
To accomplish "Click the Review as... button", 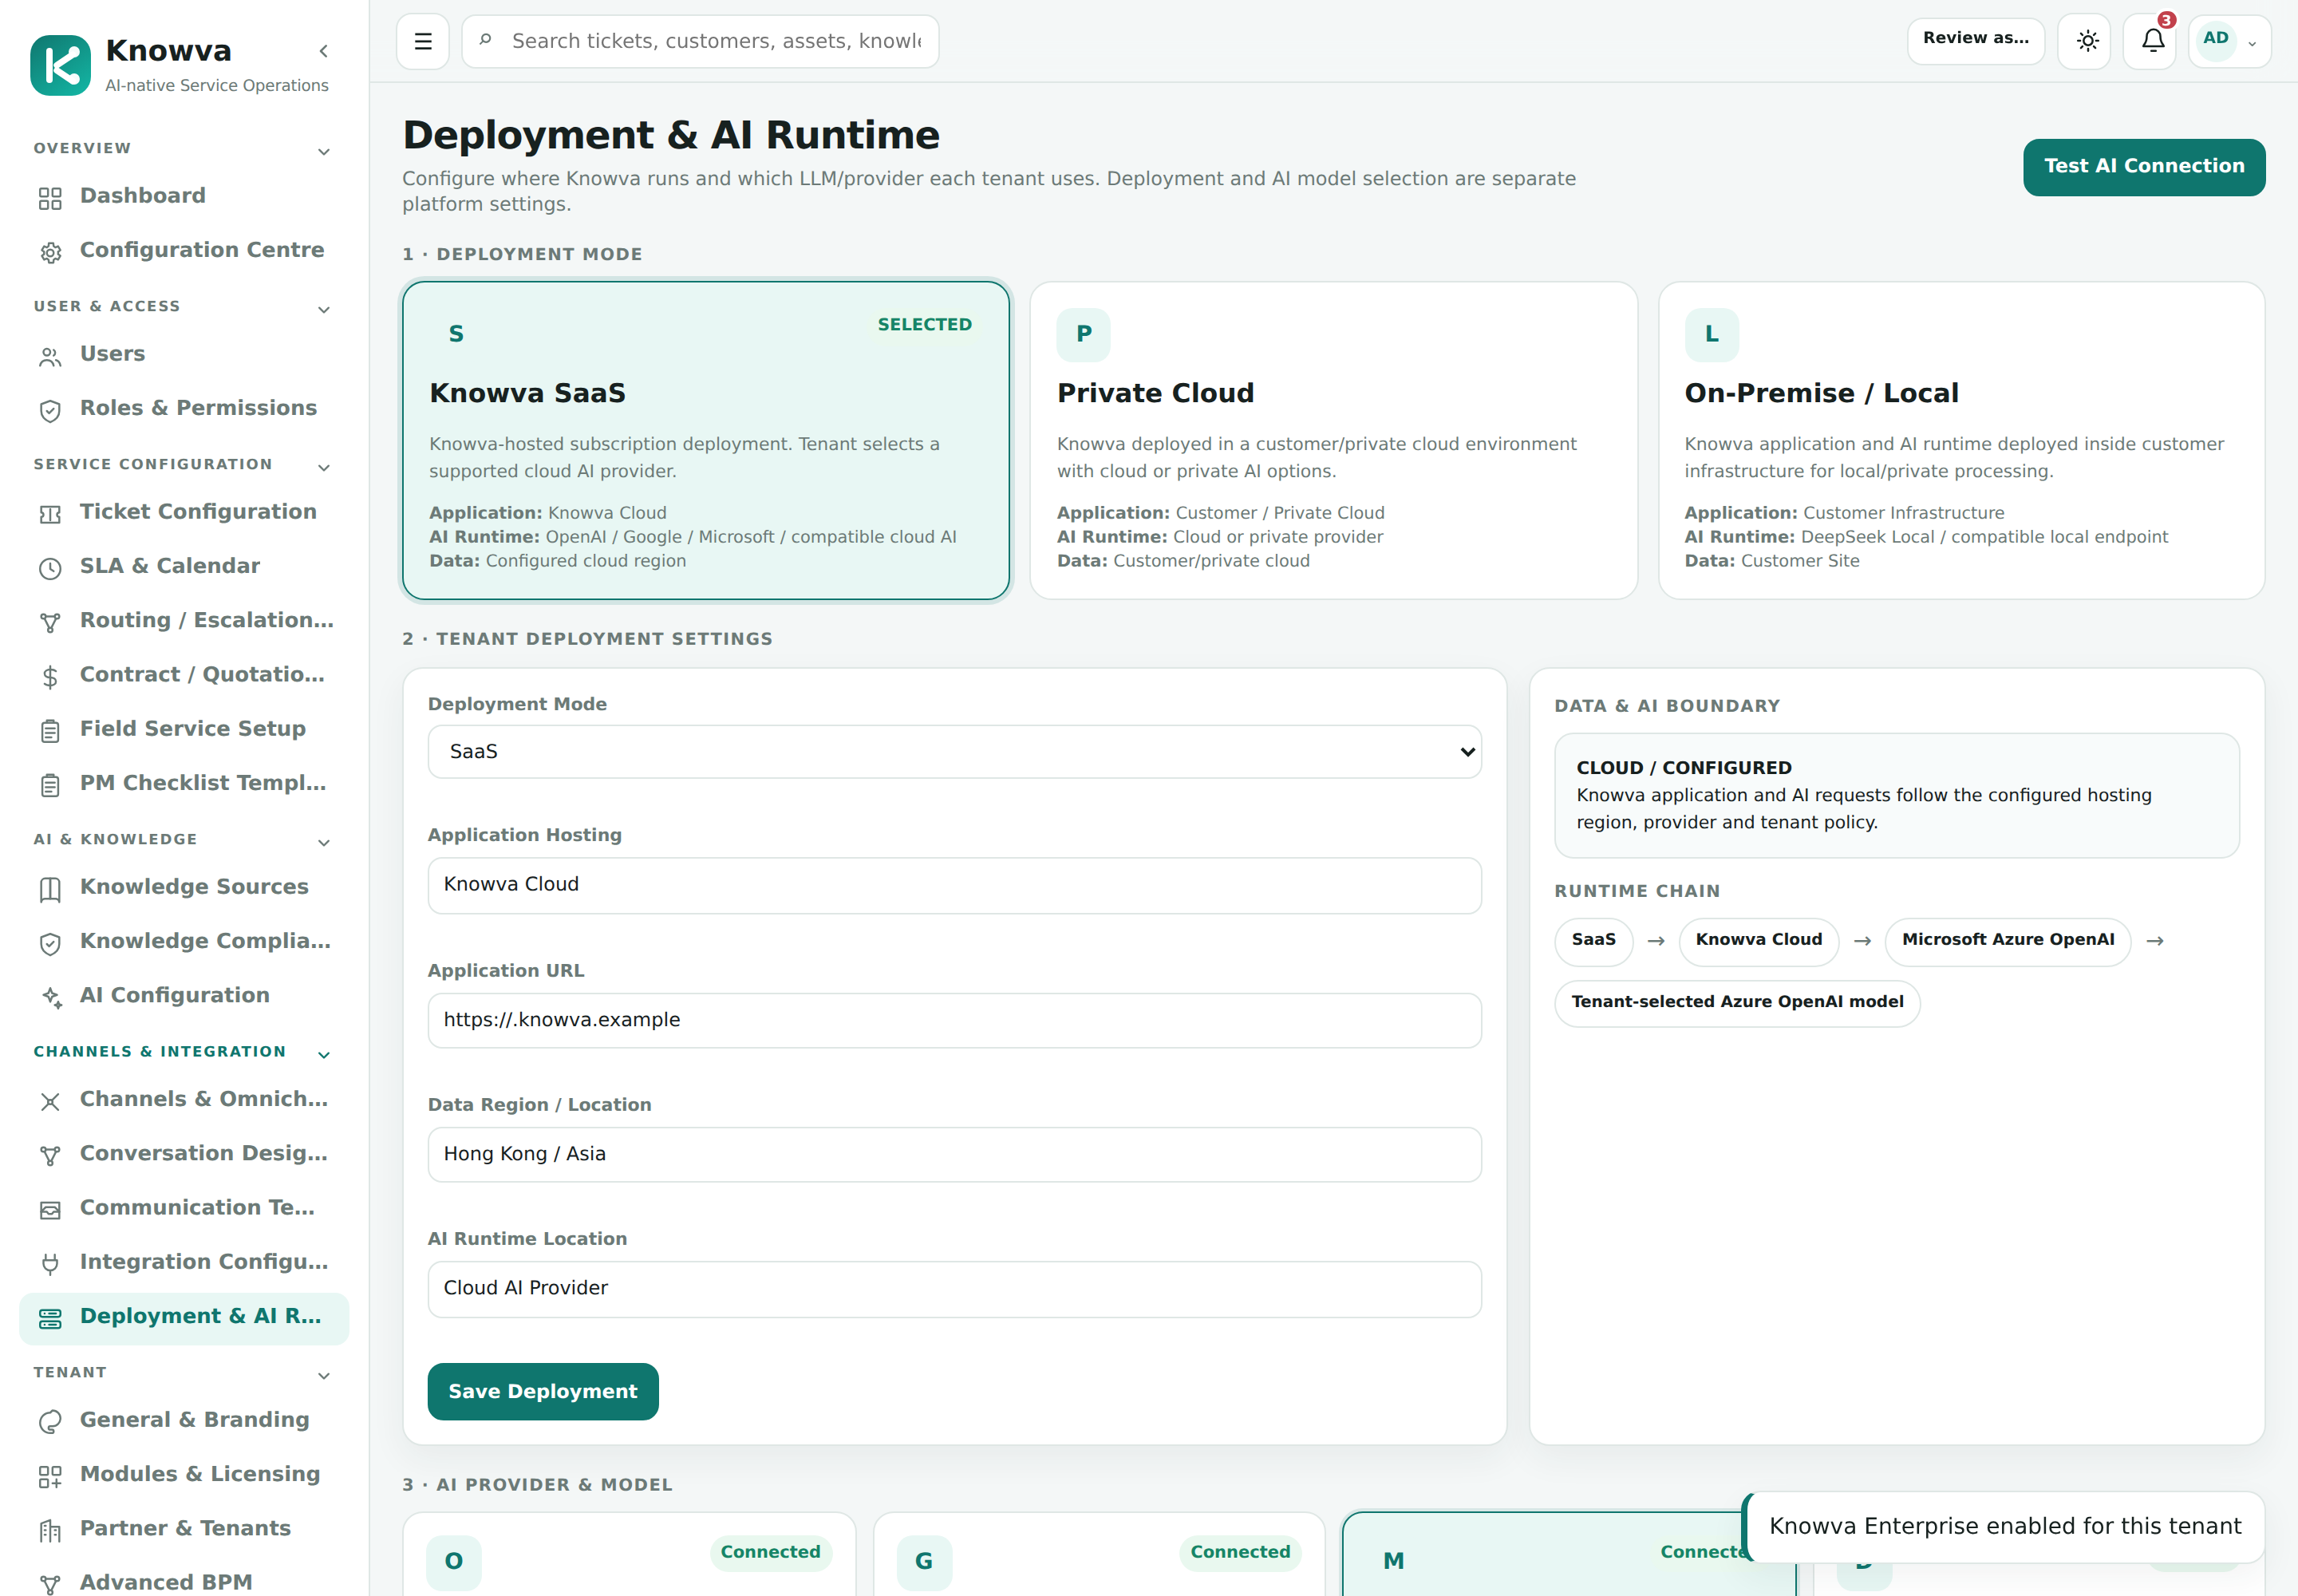I will click(x=1975, y=39).
